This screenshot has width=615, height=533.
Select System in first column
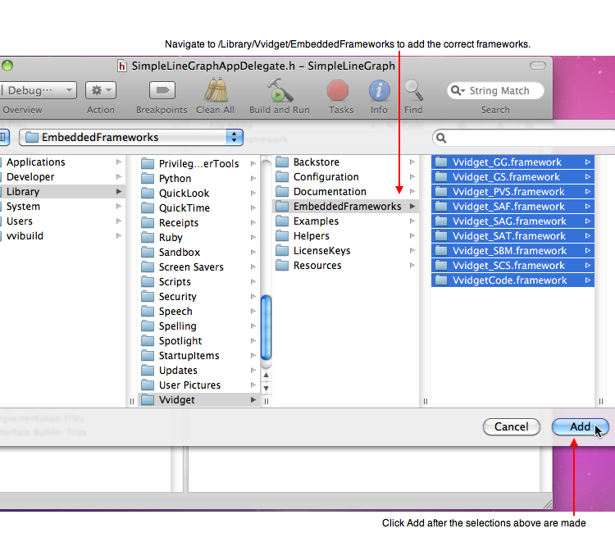coord(62,207)
